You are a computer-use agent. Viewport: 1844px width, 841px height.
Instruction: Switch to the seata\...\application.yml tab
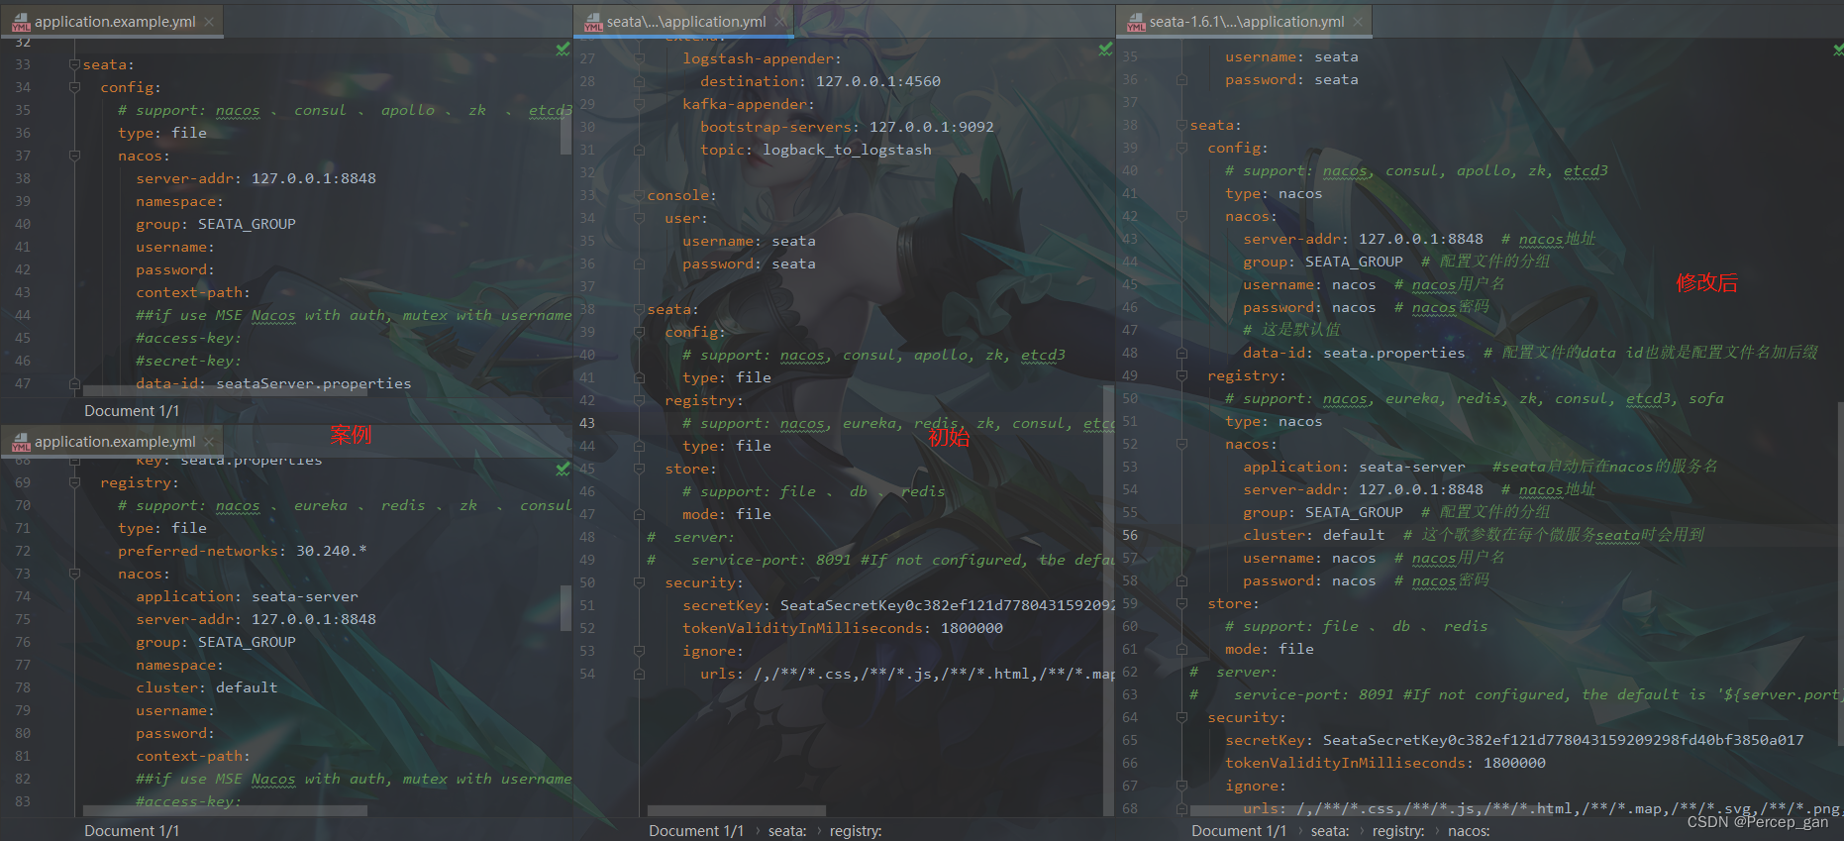click(x=685, y=21)
